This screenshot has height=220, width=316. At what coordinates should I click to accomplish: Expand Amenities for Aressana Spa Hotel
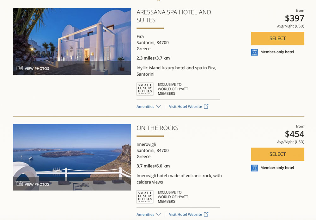[x=149, y=107]
